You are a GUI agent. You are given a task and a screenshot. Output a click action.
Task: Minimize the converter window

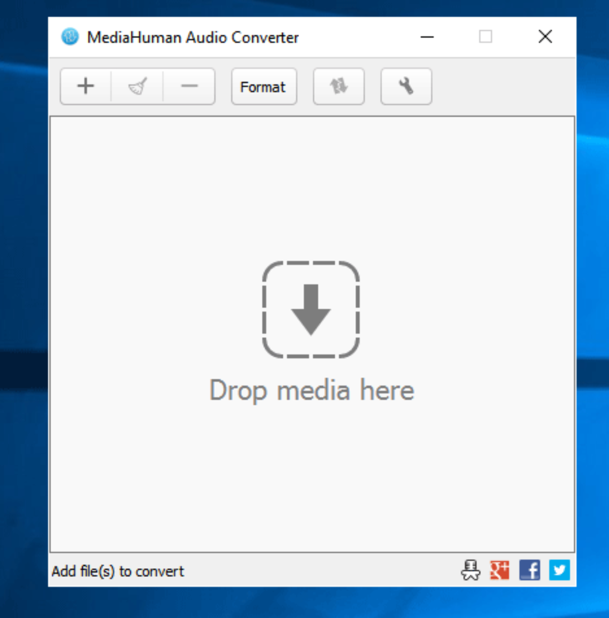click(427, 37)
